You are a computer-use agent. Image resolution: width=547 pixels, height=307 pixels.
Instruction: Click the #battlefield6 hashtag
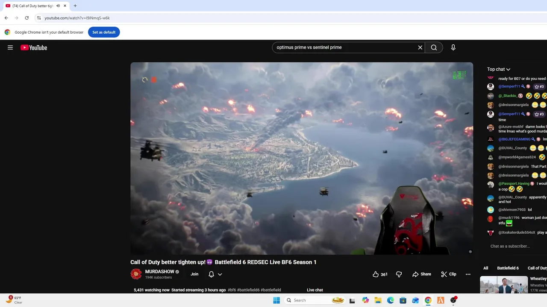(248, 290)
